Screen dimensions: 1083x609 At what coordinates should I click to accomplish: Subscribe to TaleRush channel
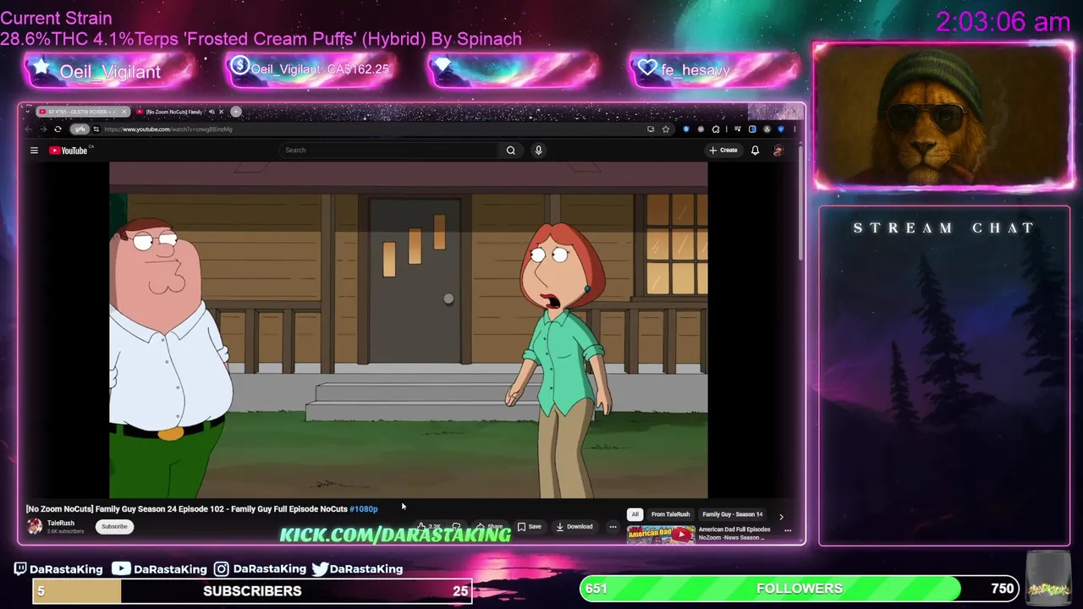pos(114,526)
